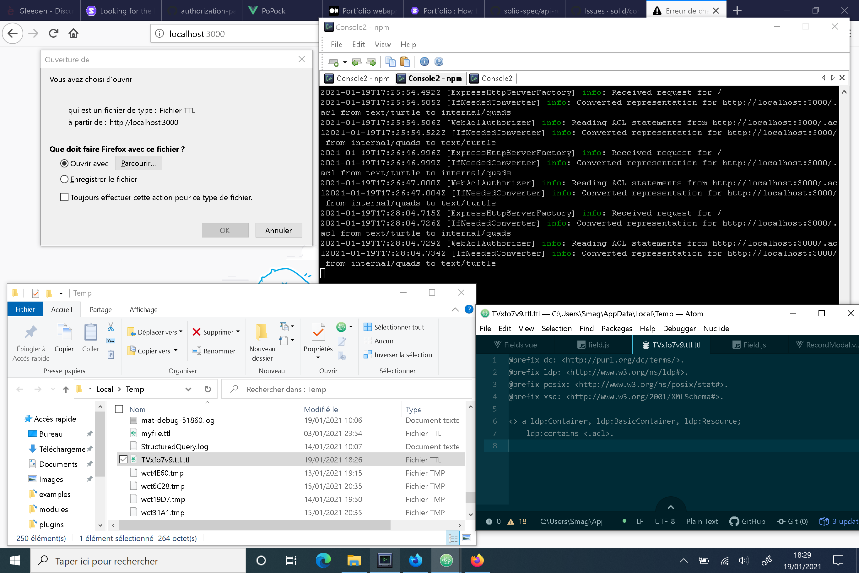
Task: Open a new Firefox tab with plus icon
Action: [x=737, y=11]
